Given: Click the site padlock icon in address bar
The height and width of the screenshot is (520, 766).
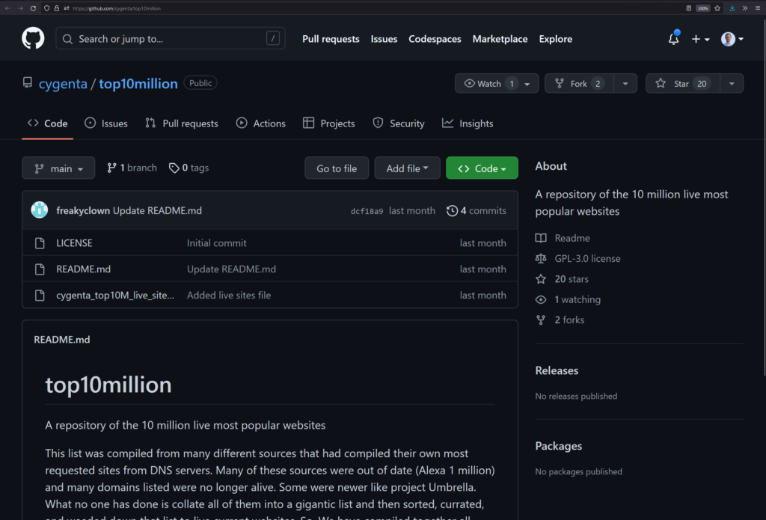Looking at the screenshot, I should tap(57, 8).
